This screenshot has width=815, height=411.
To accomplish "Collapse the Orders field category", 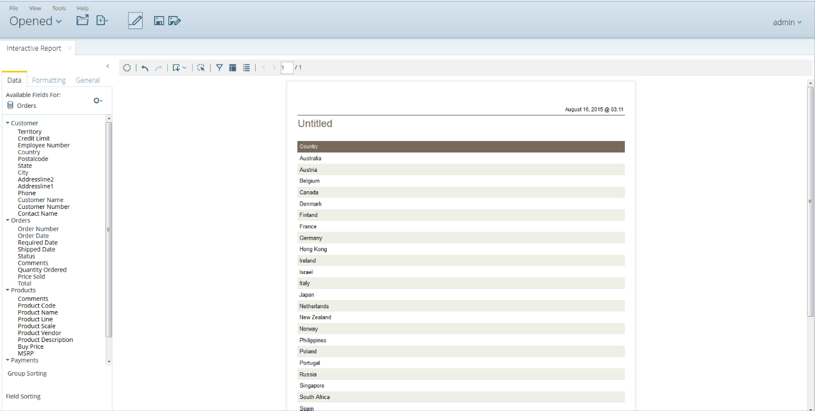I will pyautogui.click(x=8, y=220).
